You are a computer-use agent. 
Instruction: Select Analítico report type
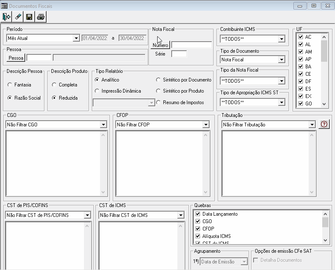point(97,80)
